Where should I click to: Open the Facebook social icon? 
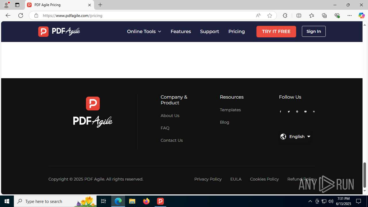click(x=280, y=112)
